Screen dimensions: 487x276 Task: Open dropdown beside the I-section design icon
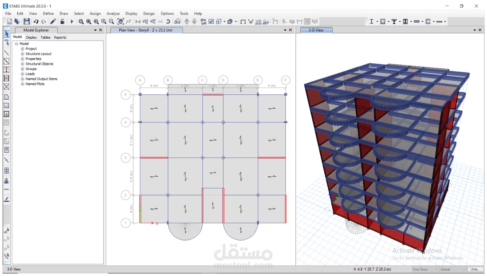pyautogui.click(x=377, y=22)
